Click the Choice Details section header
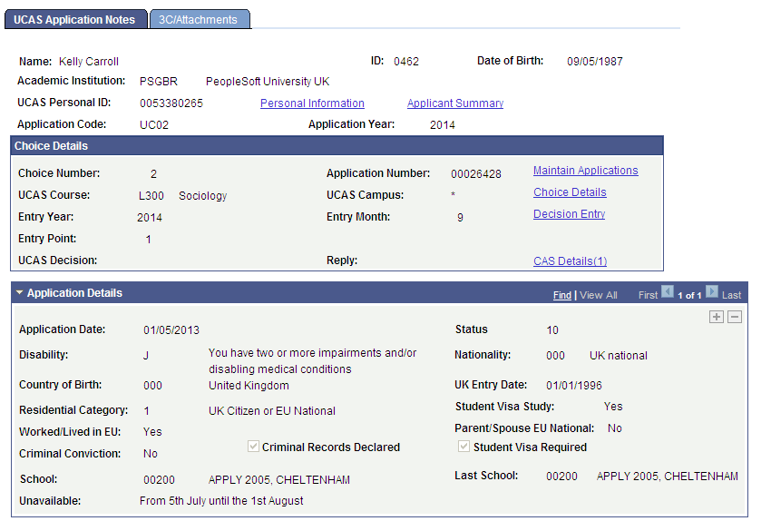This screenshot has width=771, height=521. (337, 146)
